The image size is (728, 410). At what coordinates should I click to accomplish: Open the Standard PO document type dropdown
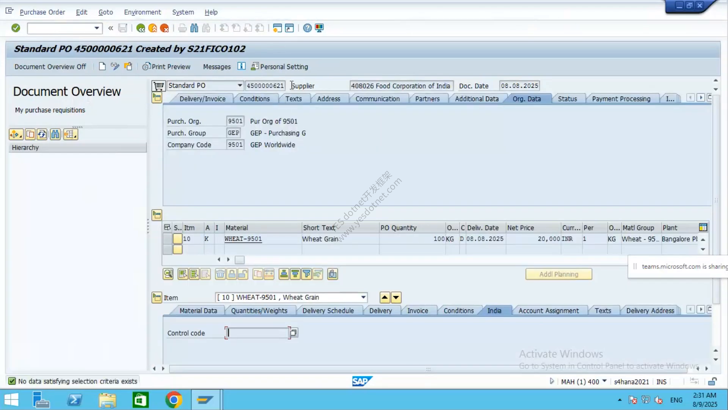[x=240, y=85]
